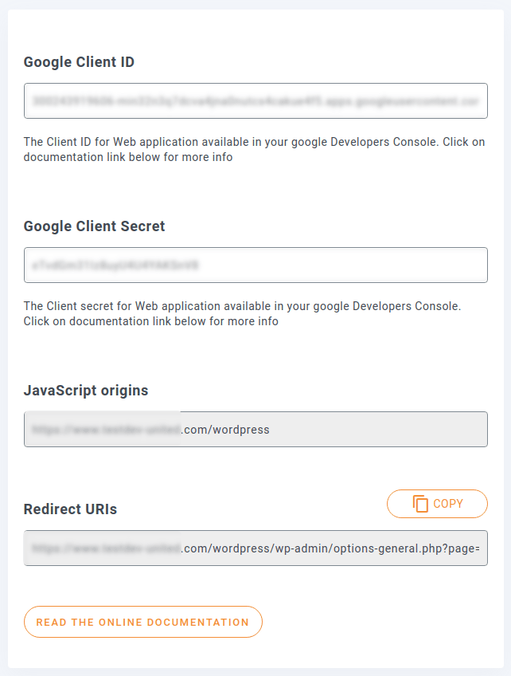Select the JavaScript origins read-only field
The height and width of the screenshot is (676, 511).
click(x=255, y=429)
